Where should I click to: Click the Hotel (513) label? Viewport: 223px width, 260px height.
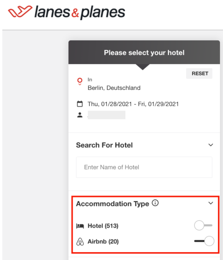click(103, 226)
